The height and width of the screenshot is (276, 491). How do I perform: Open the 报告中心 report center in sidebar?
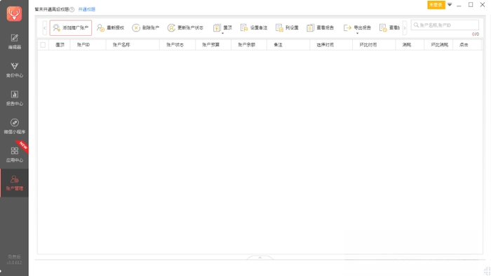click(15, 98)
